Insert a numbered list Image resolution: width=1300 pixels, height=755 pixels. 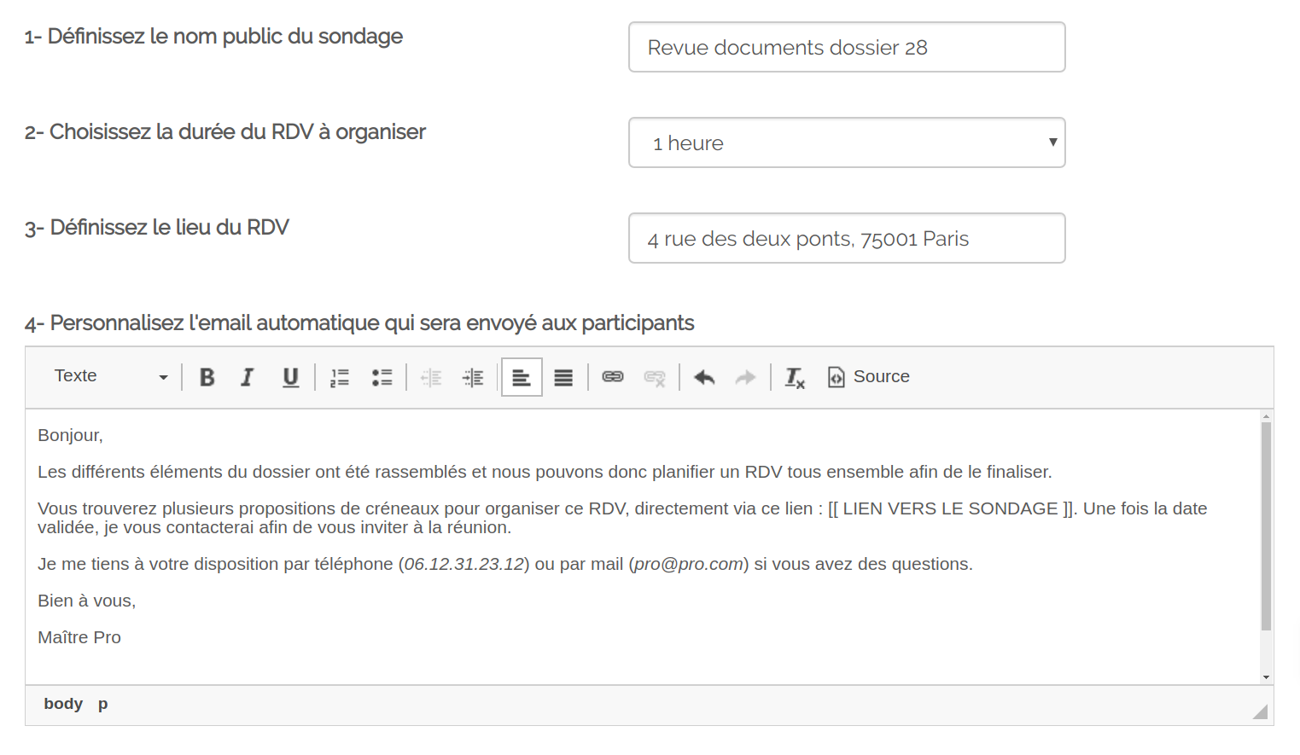point(340,377)
